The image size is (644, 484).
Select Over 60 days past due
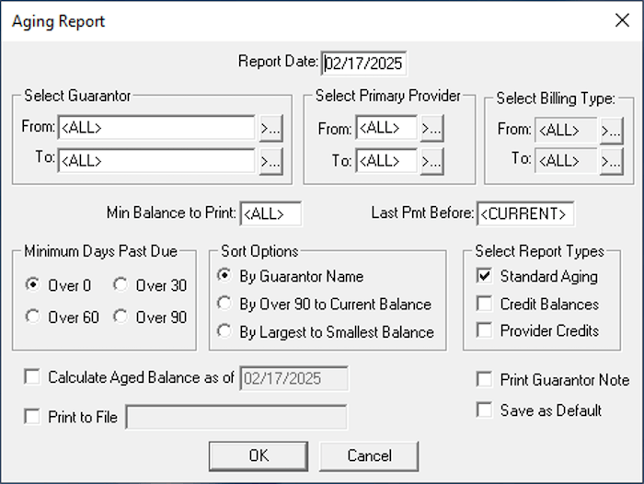click(33, 317)
